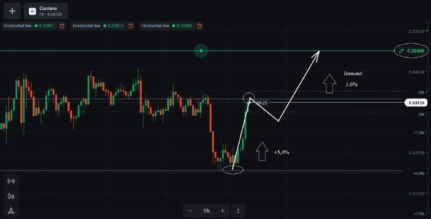Select the Horizontal line 0.32051 chip
This screenshot has width=431, height=219.
(34, 26)
